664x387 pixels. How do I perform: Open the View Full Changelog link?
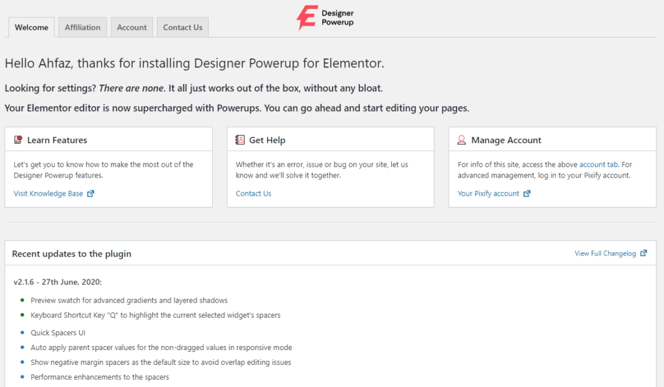[x=605, y=253]
